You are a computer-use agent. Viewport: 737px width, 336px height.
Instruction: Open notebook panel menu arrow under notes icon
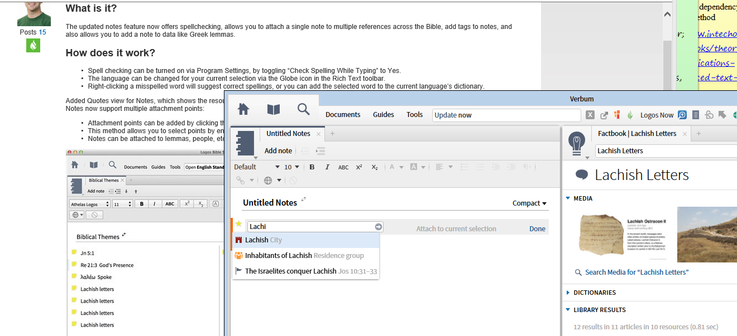pos(256,158)
